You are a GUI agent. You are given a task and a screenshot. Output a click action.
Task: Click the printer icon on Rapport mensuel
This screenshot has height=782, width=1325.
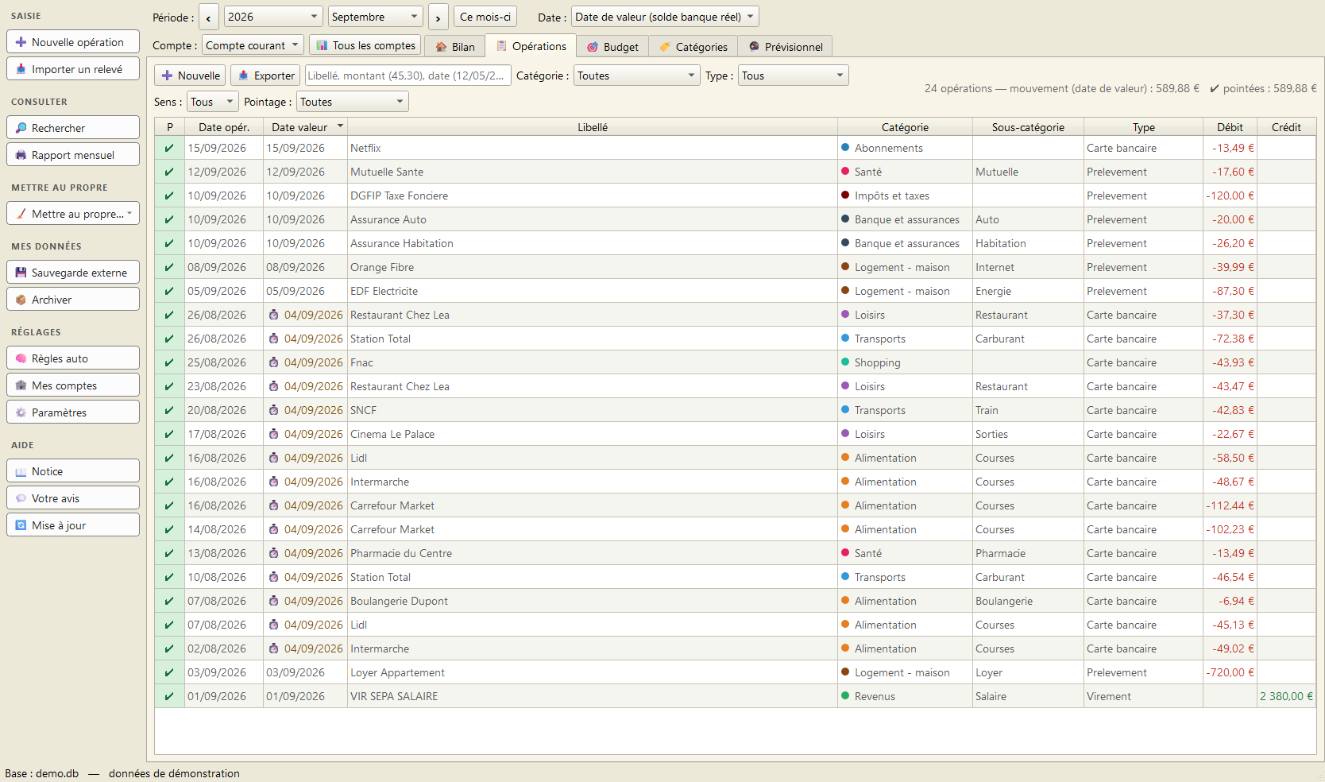click(21, 155)
